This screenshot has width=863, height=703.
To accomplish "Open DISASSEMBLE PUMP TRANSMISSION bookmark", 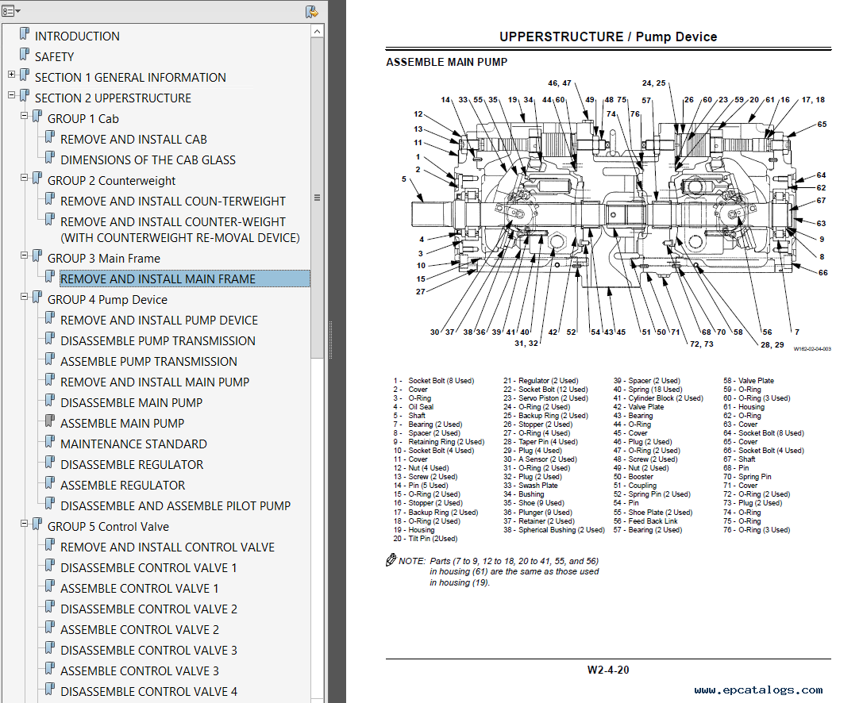I will point(158,341).
